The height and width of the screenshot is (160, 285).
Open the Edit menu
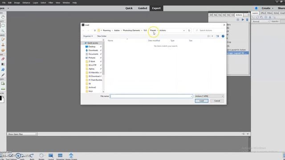tap(10, 3)
